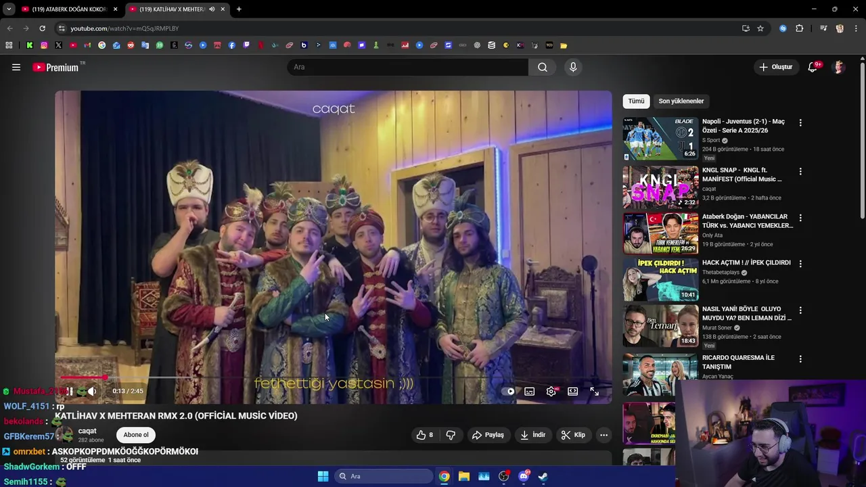866x487 pixels.
Task: Open Chrome apps grid bookmark
Action: point(9,45)
